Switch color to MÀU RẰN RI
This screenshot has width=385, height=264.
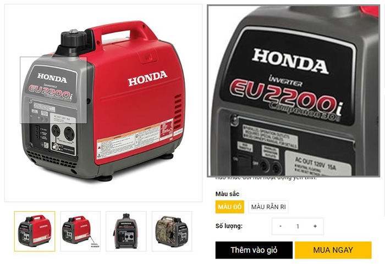268,207
